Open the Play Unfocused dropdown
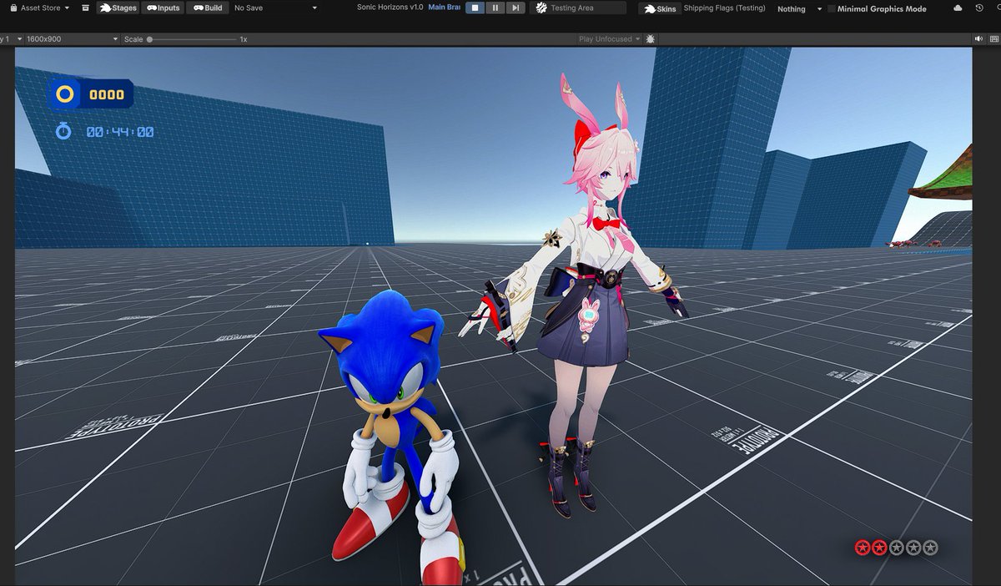Screen dimensions: 1001x586 [x=609, y=39]
